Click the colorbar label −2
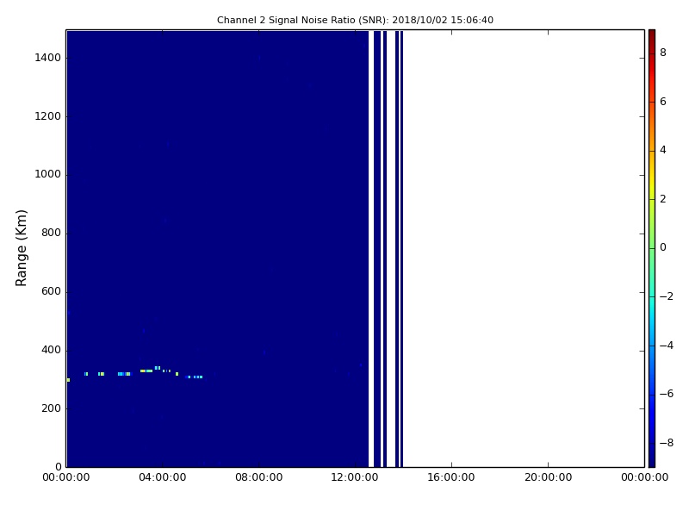 tap(667, 296)
